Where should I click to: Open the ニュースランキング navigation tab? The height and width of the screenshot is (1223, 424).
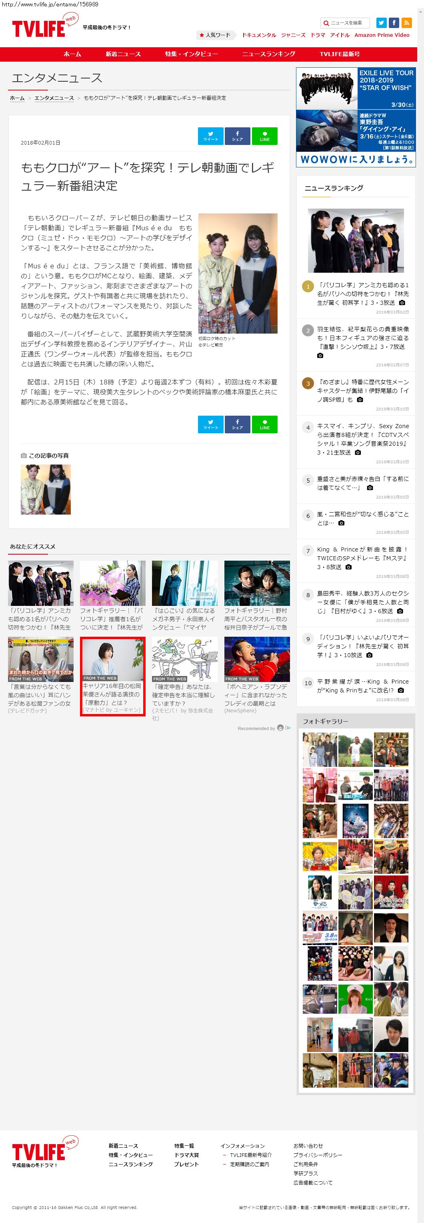pos(268,54)
